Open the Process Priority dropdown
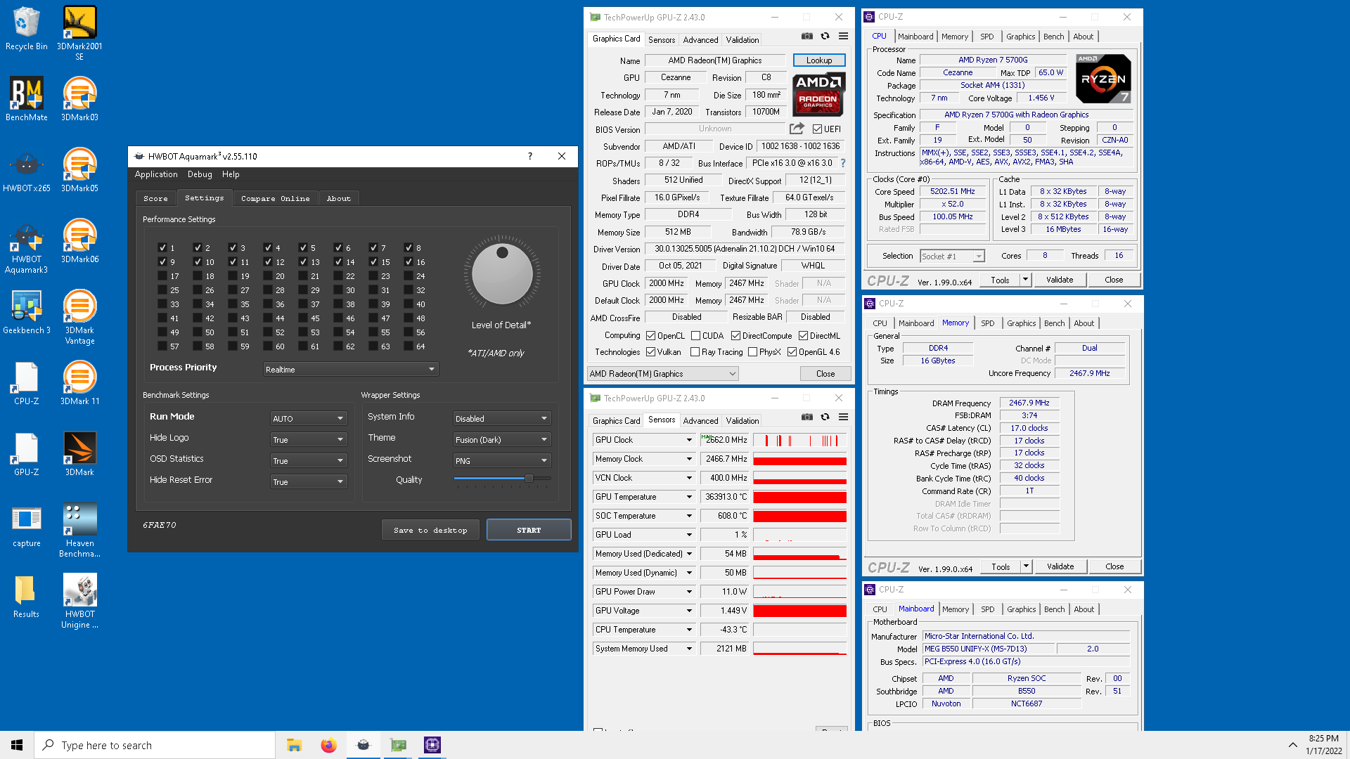 click(351, 369)
